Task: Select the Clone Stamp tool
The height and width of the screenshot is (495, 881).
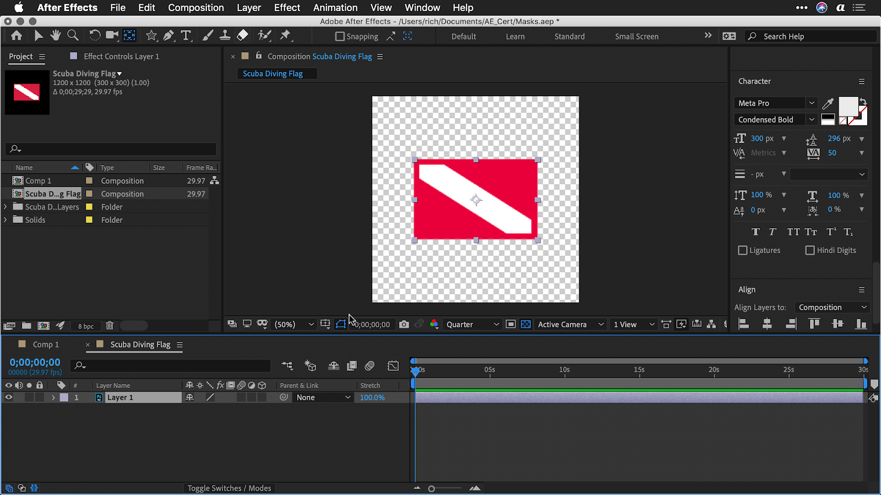Action: coord(225,36)
